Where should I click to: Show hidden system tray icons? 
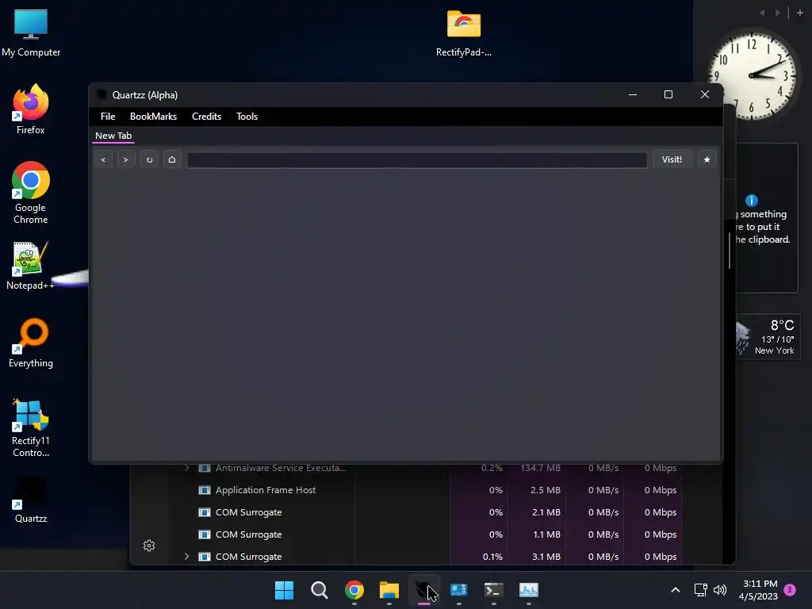point(676,590)
